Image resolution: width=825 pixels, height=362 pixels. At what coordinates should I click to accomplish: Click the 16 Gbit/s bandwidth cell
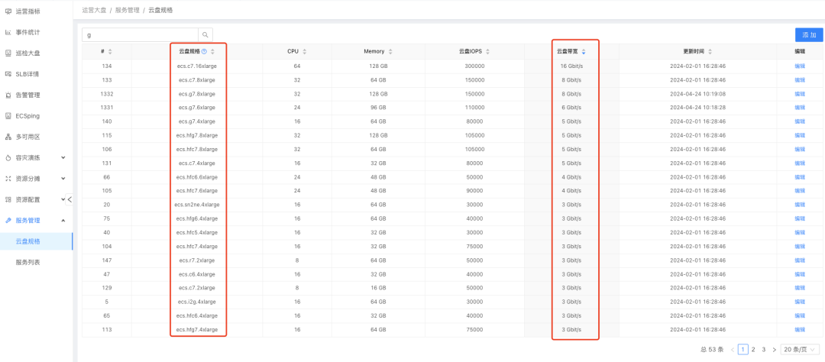click(571, 66)
